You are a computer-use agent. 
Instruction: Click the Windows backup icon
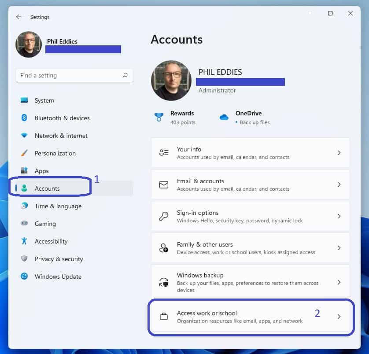(164, 282)
